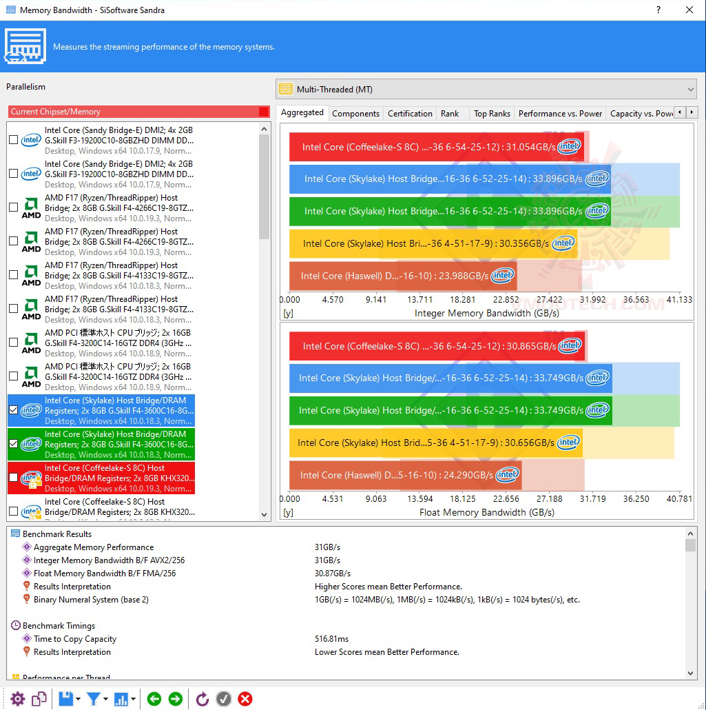Click the tab strip scroll-right arrow

click(692, 112)
